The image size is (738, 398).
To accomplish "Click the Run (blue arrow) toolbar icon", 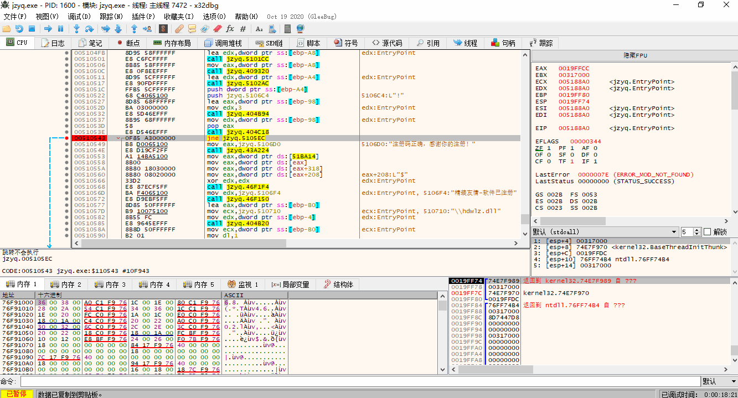I will point(48,28).
